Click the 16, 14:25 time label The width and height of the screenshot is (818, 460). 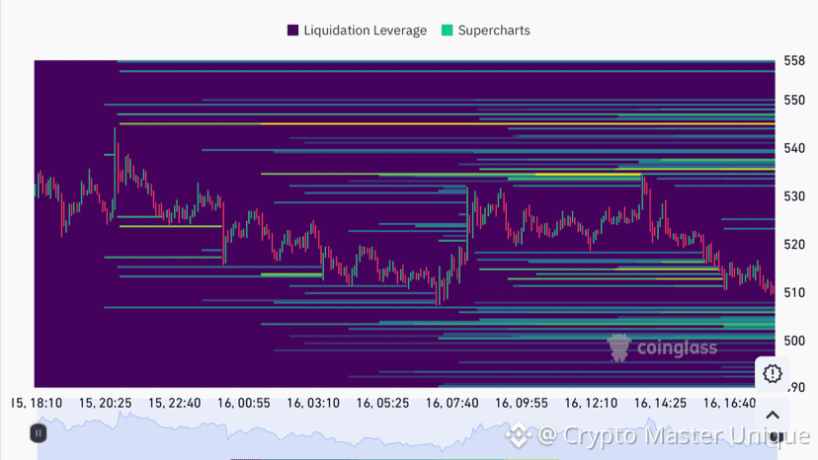pos(660,403)
